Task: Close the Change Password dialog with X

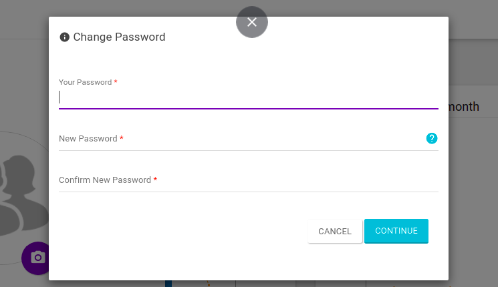Action: [x=251, y=22]
